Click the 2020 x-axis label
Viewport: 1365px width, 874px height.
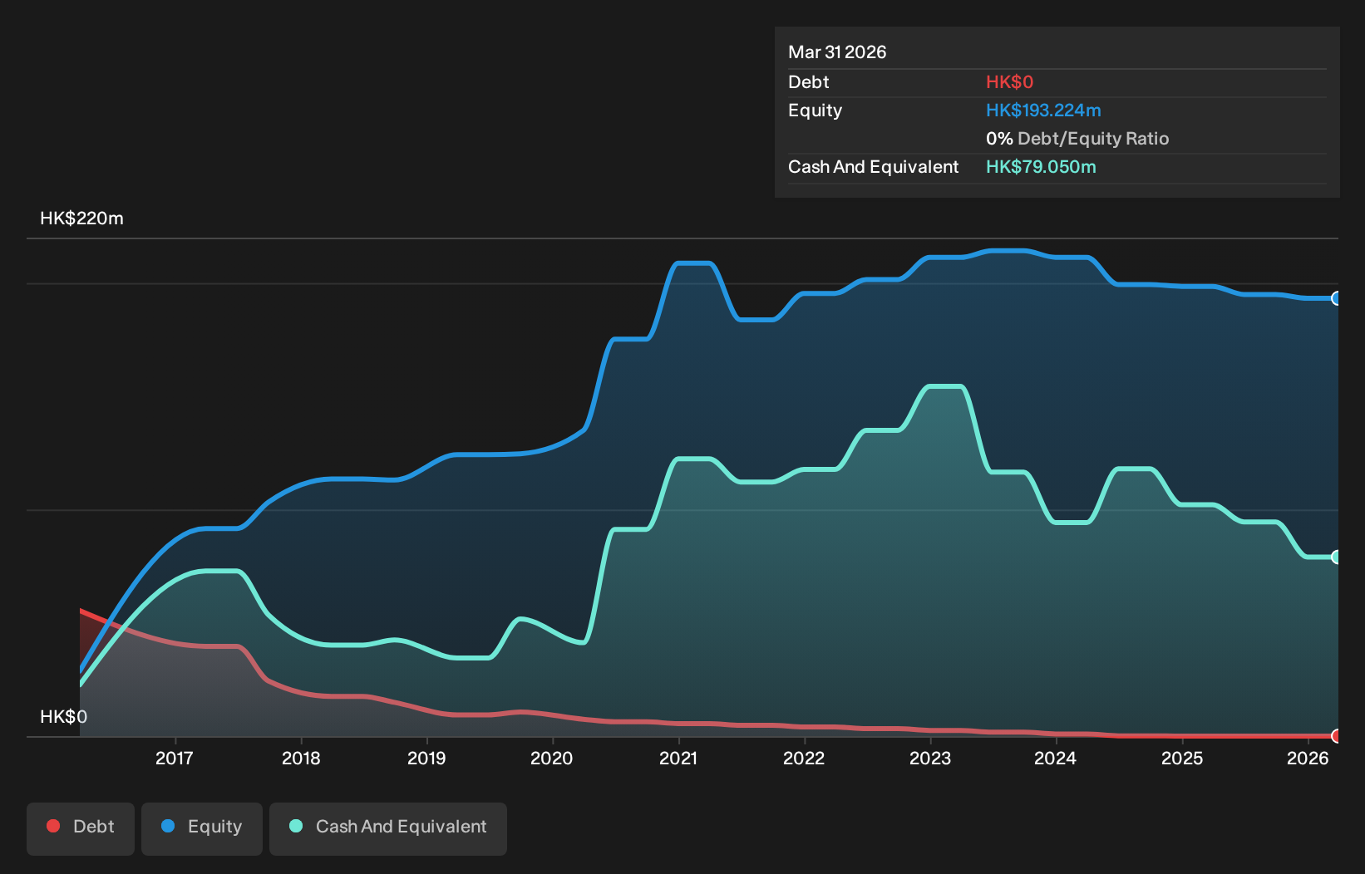point(552,758)
